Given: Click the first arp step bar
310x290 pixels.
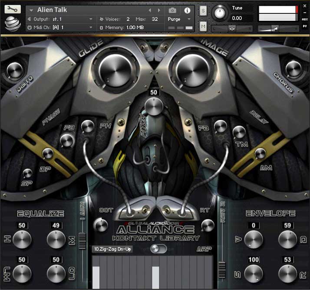Looking at the screenshot, I should (x=96, y=277).
